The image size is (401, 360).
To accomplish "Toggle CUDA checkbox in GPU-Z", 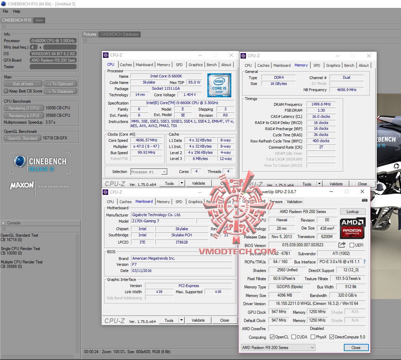I will 294,337.
